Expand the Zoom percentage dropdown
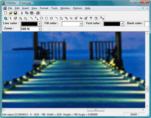 click(x=40, y=29)
